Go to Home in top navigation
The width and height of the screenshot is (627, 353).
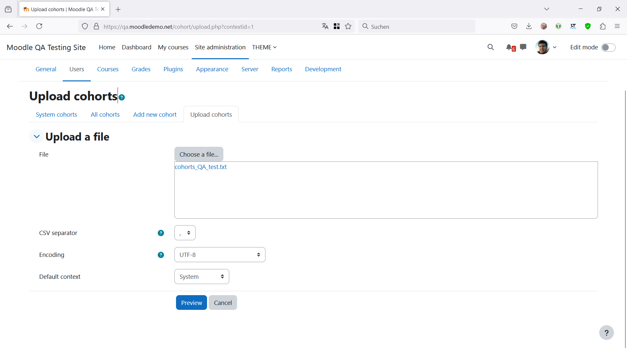pos(107,47)
